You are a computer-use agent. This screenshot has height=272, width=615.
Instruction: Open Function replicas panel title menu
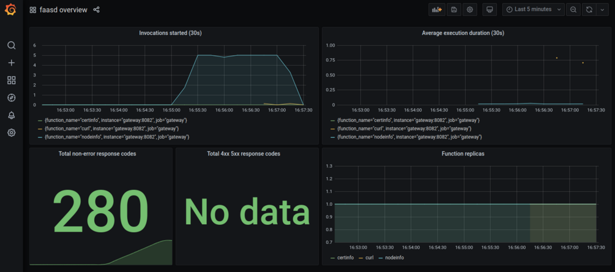click(463, 154)
